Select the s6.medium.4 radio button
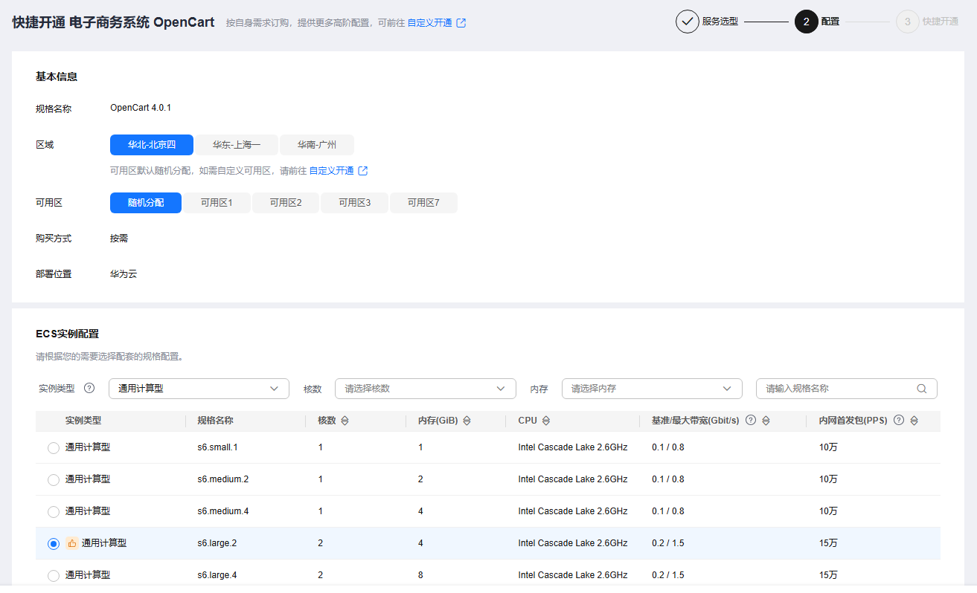 coord(54,512)
